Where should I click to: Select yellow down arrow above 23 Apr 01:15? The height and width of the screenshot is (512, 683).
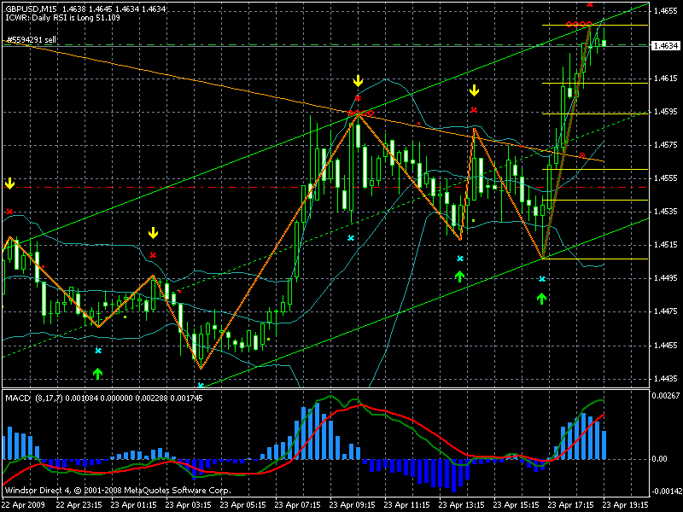pyautogui.click(x=153, y=232)
